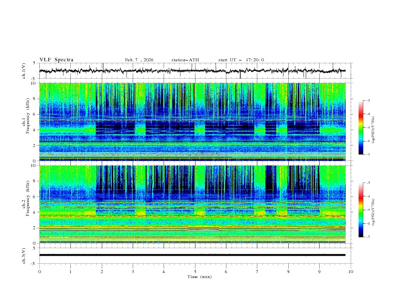Click inside the ch.2 spectrogram plot
This screenshot has height=305, width=395.
192,204
